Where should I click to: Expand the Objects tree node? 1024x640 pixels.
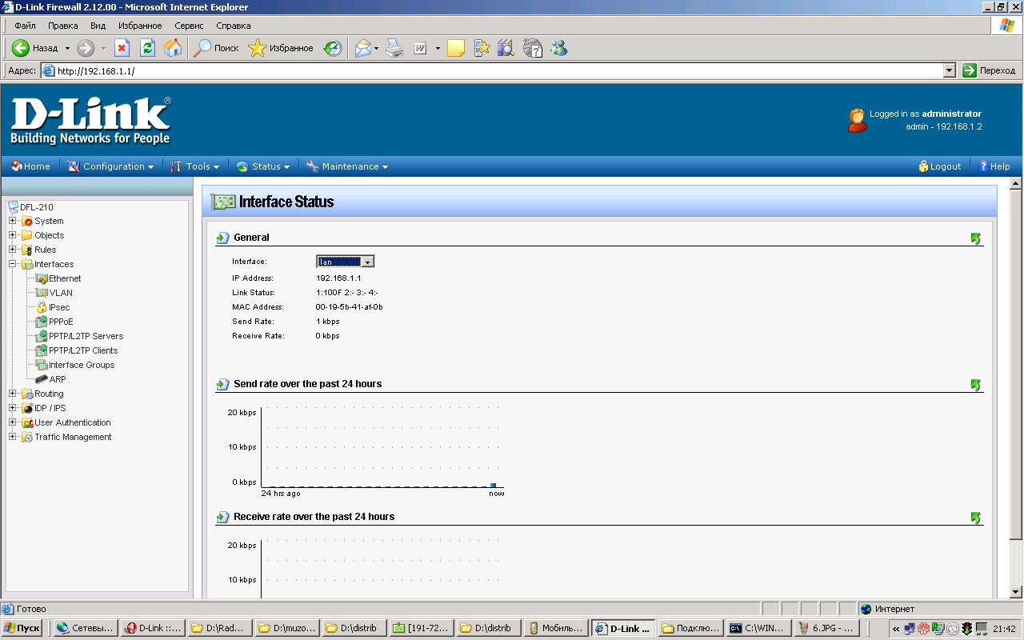click(12, 235)
